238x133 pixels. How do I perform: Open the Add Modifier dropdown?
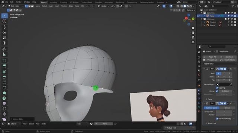pyautogui.click(x=219, y=64)
